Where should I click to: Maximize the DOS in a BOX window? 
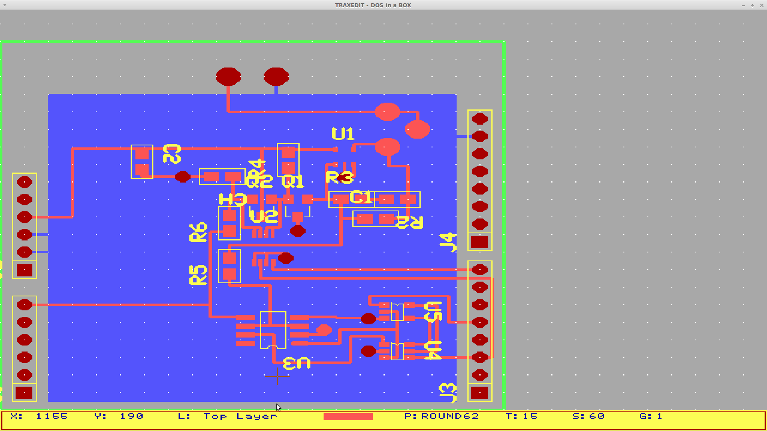753,5
